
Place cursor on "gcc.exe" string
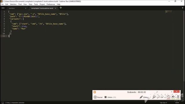tap(23, 14)
